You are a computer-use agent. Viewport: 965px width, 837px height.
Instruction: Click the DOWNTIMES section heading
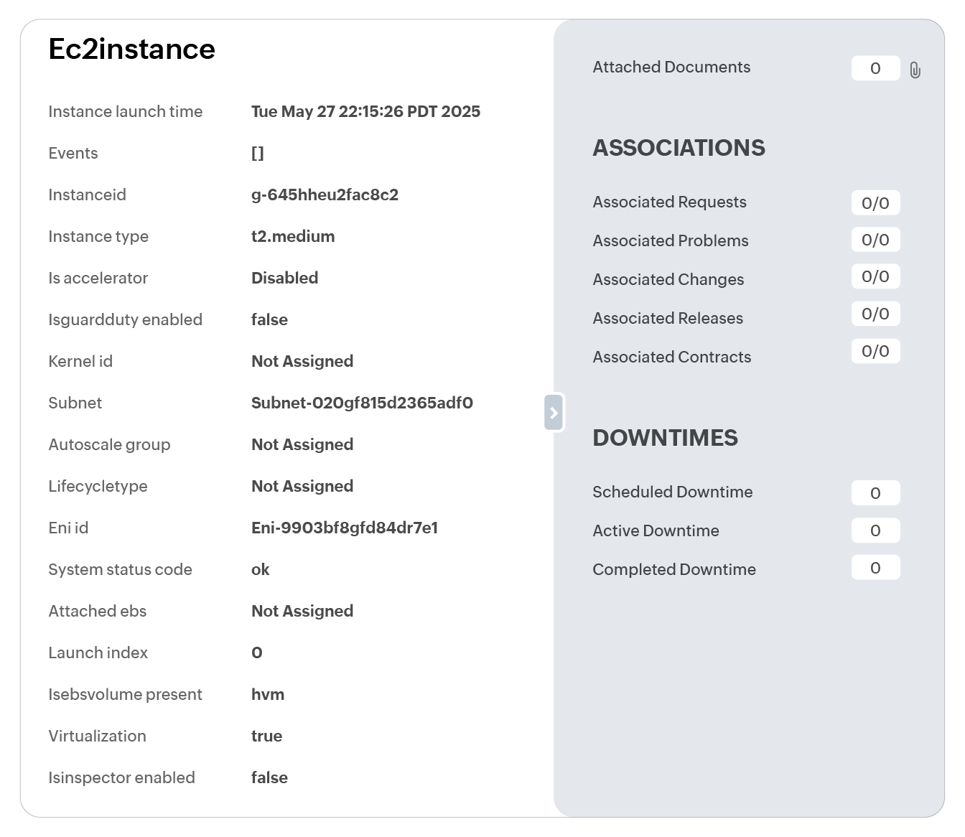(x=665, y=438)
